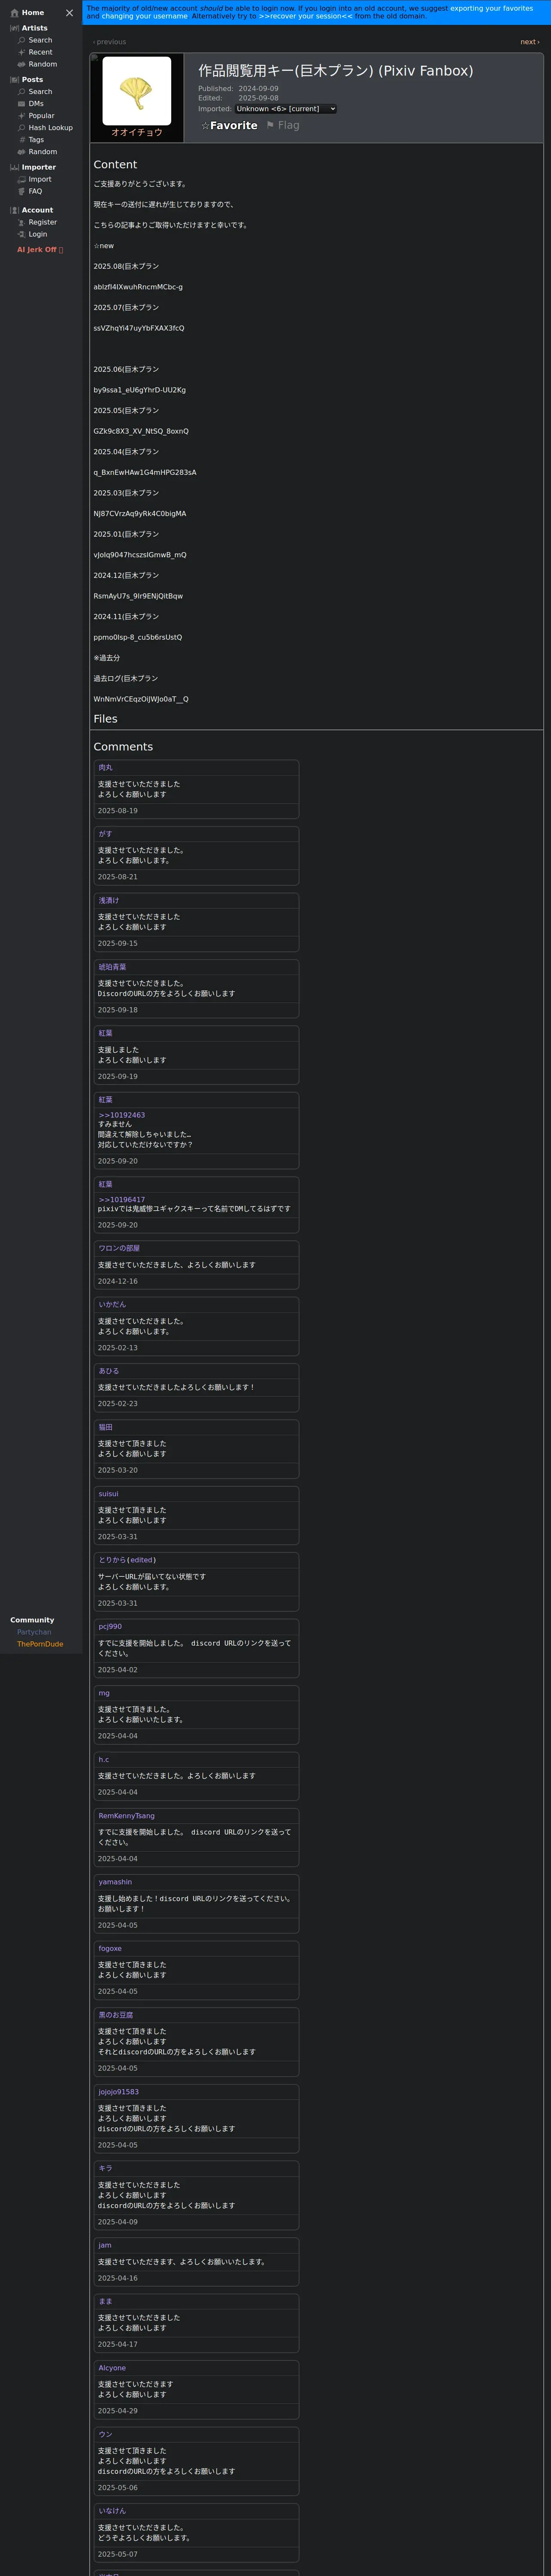The height and width of the screenshot is (2576, 551).
Task: Click the 'recover your session' link
Action: tap(306, 16)
